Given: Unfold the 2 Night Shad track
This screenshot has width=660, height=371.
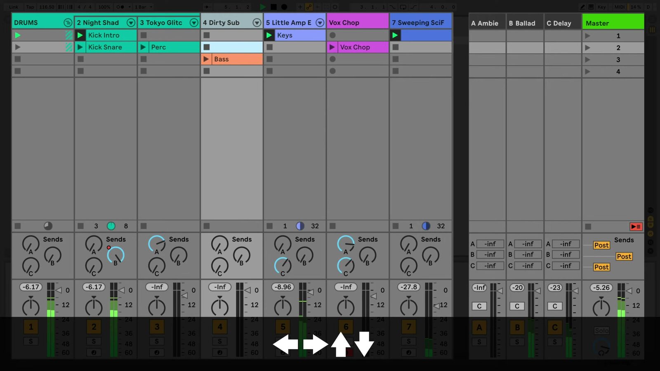Looking at the screenshot, I should point(131,23).
